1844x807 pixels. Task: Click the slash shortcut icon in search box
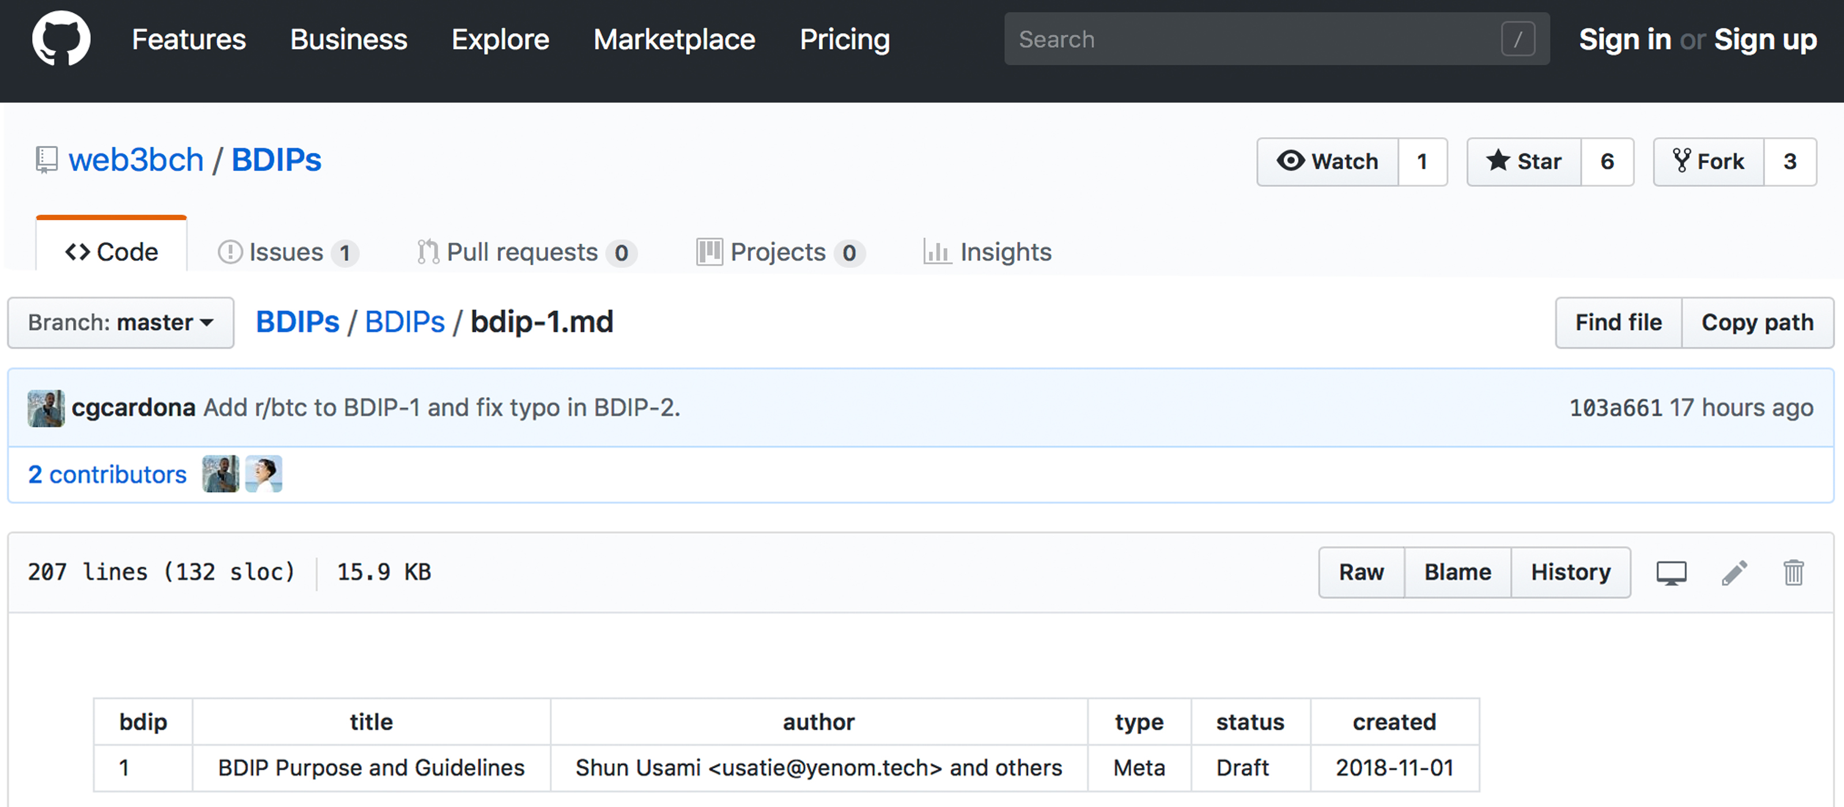[x=1518, y=39]
